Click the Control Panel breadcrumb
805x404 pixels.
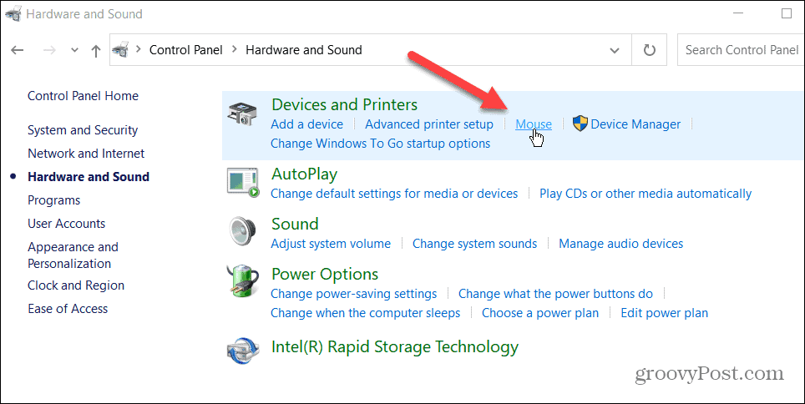tap(186, 50)
